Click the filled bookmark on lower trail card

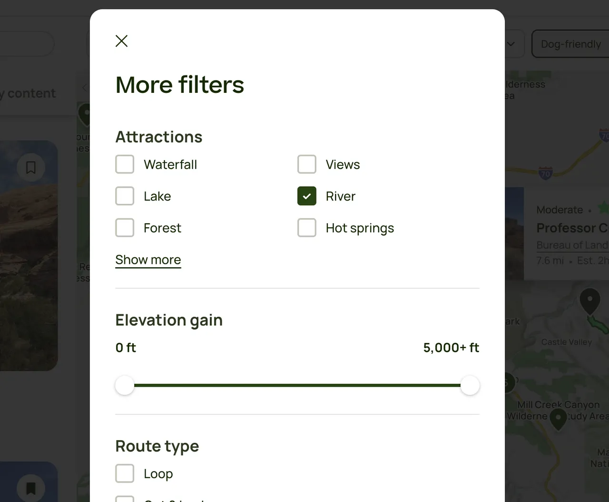coord(31,488)
